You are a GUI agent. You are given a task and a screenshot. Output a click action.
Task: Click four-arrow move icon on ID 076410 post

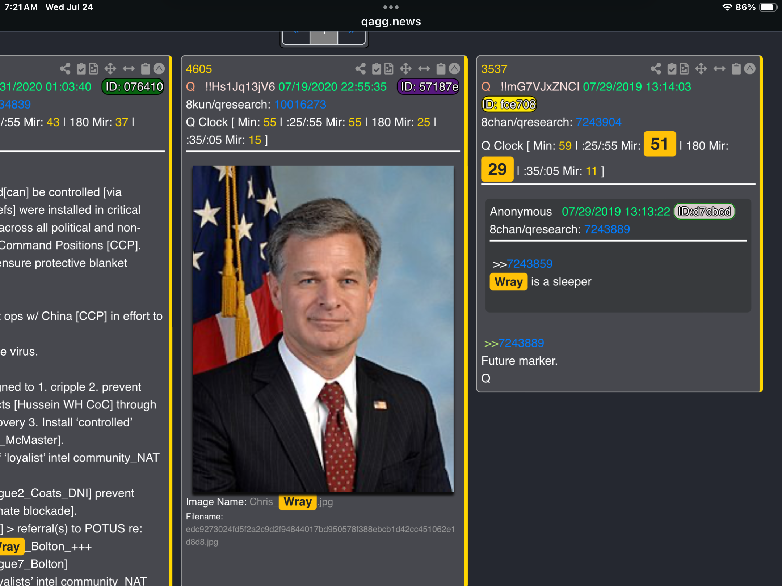pos(110,68)
